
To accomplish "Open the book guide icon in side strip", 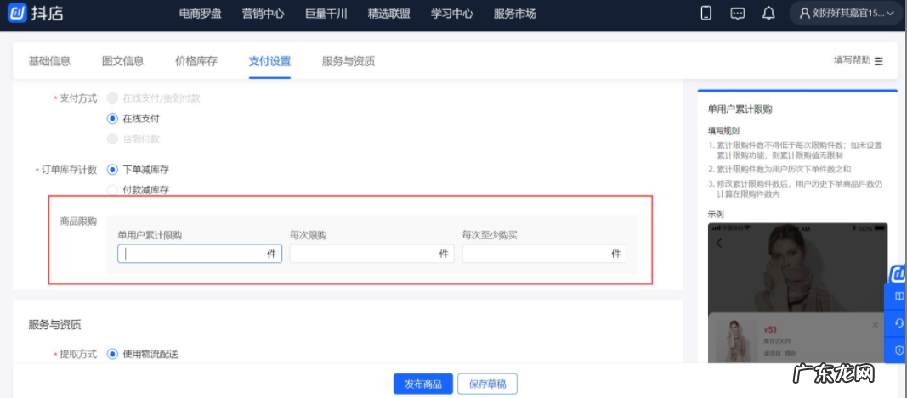I will tap(898, 296).
